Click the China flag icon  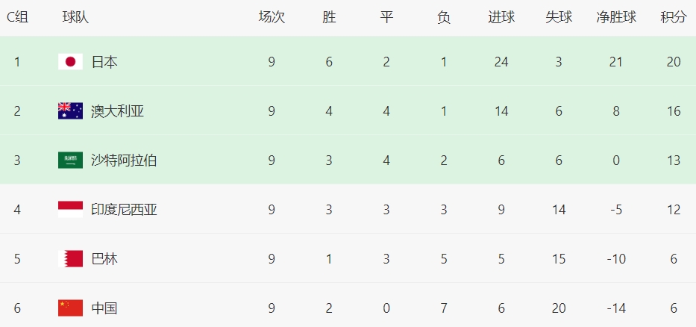70,308
